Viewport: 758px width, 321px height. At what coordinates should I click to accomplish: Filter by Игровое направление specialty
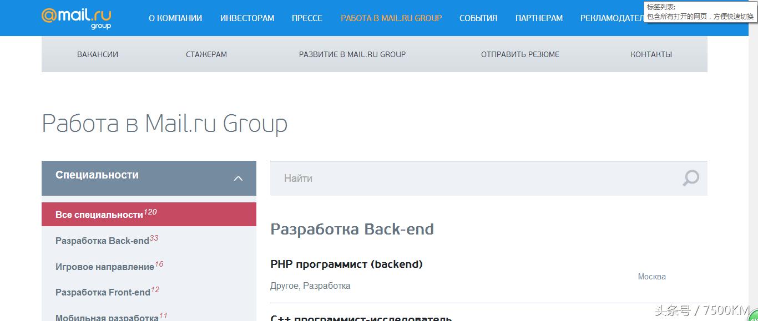pos(105,267)
